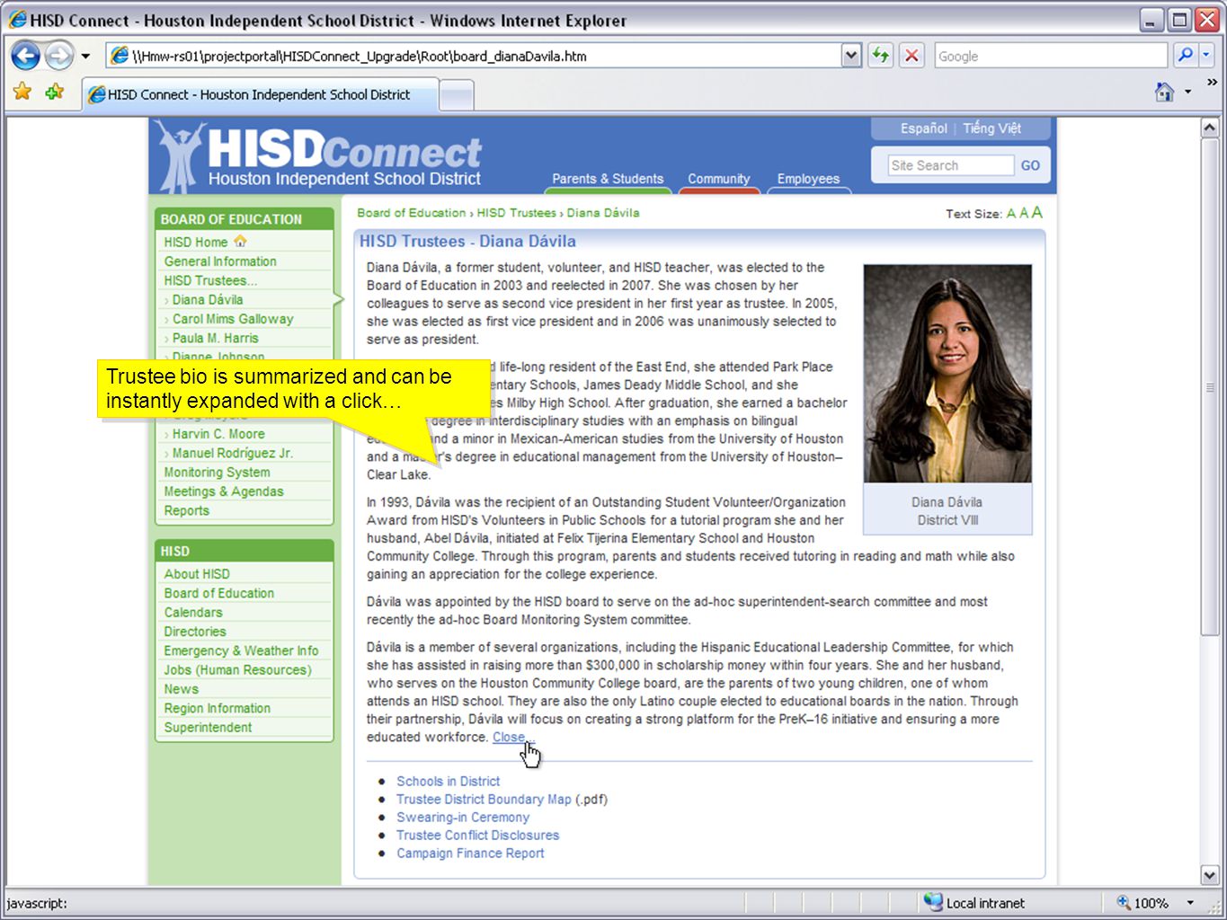Viewport: 1227px width, 920px height.
Task: Click the red Stop loading icon
Action: [x=911, y=56]
